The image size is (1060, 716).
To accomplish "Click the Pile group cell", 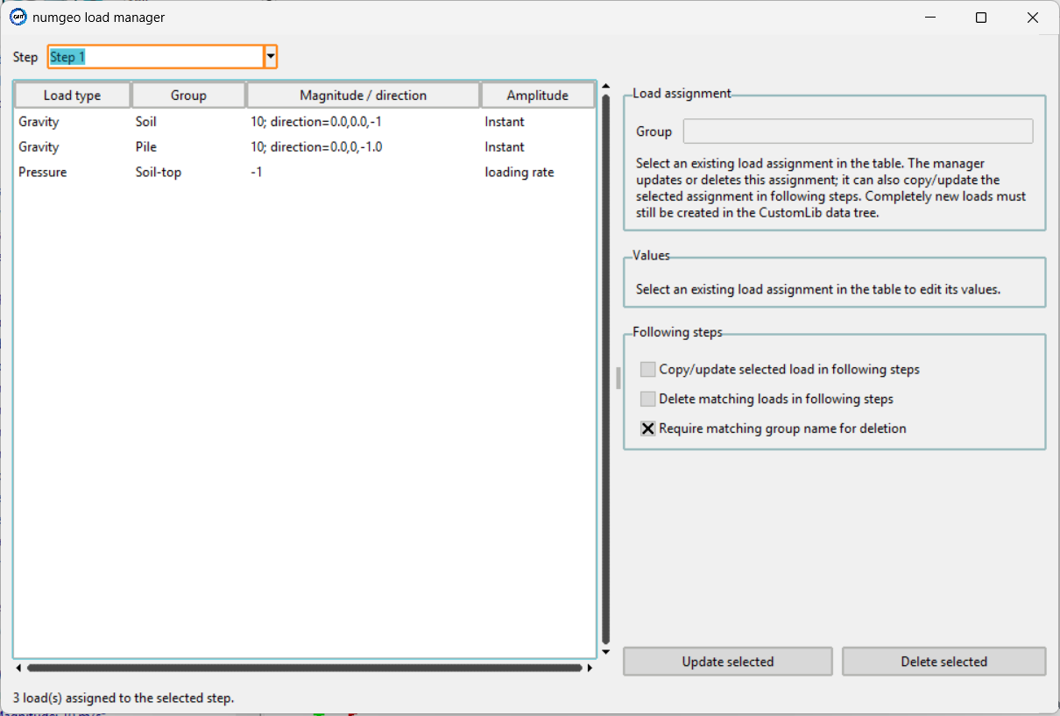I will (x=146, y=147).
